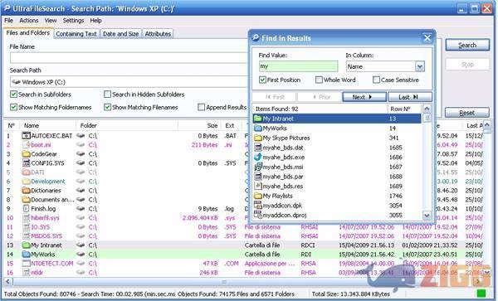
Task: Toggle Search in Hidden Subfolders checkbox
Action: 107,95
